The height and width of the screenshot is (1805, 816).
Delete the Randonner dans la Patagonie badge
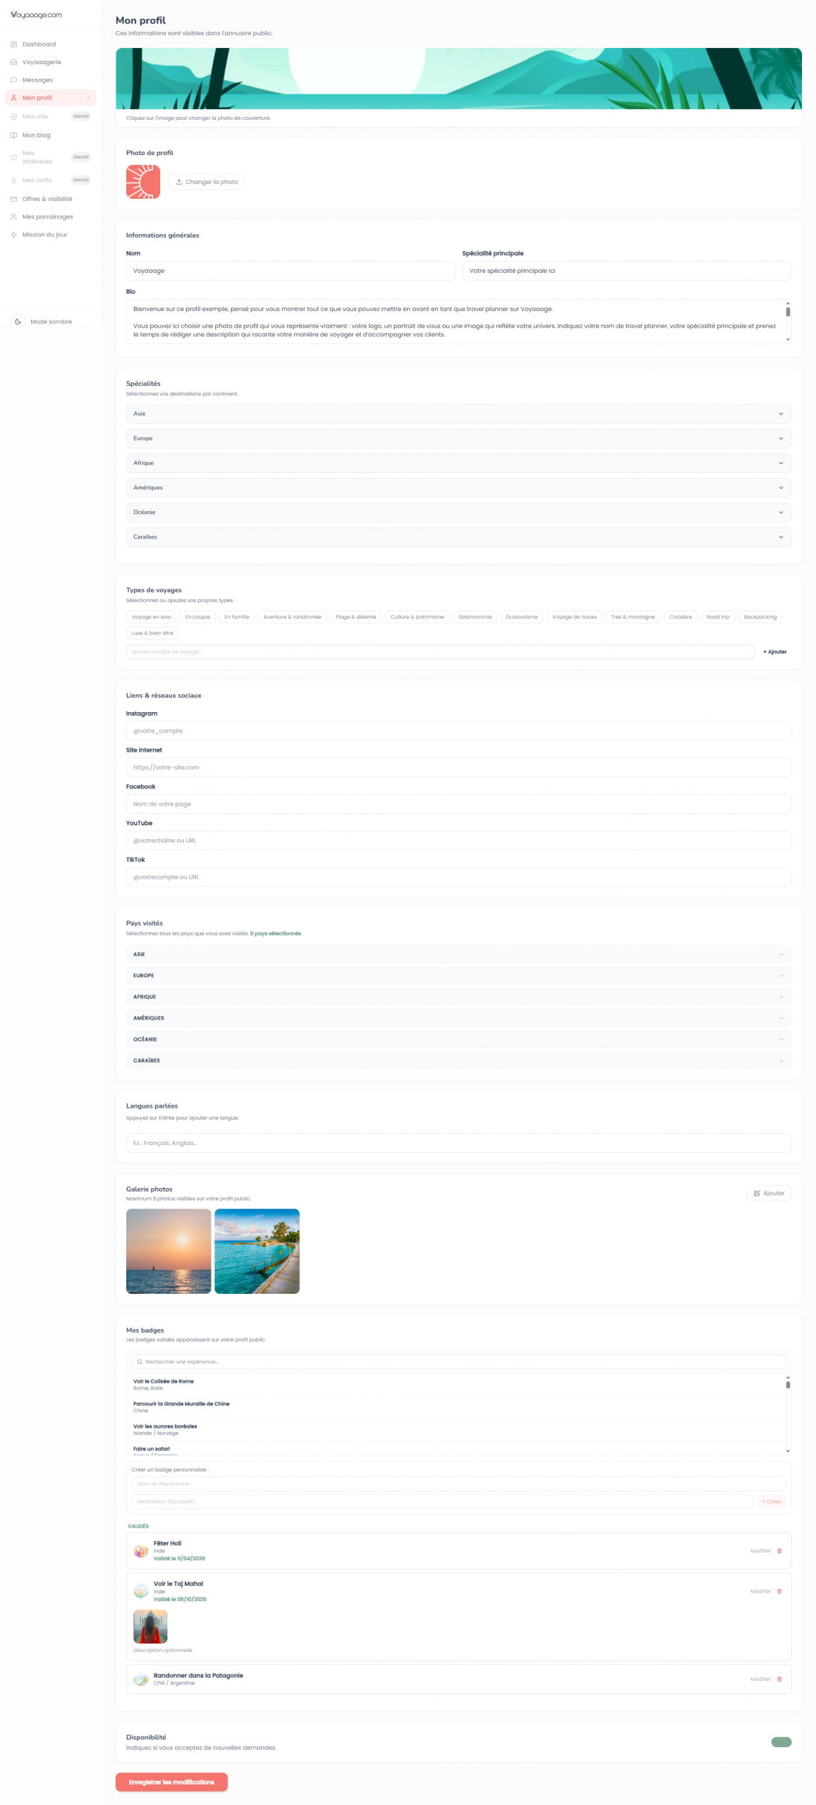(x=779, y=1679)
